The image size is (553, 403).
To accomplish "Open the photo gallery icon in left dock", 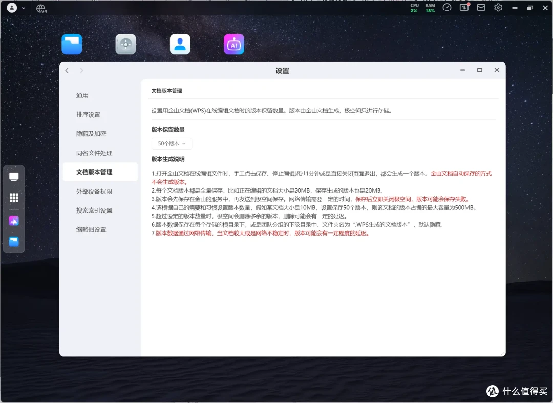I will 14,221.
